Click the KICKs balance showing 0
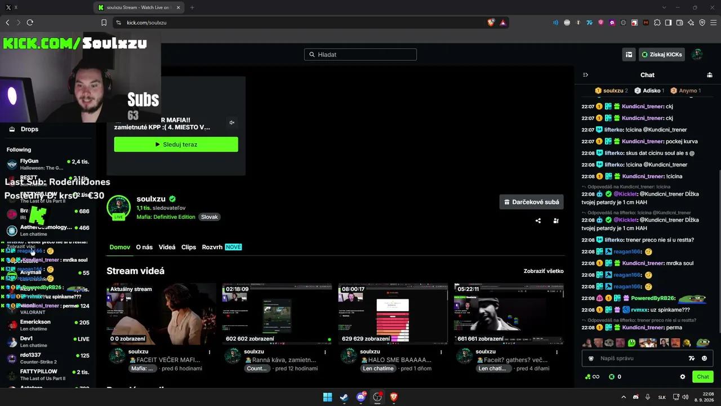This screenshot has width=721, height=406. tap(615, 377)
